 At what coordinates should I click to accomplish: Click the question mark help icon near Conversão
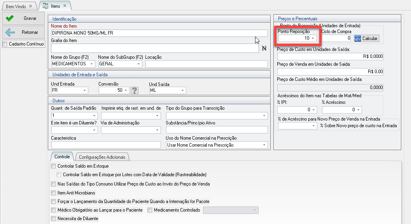pos(135,91)
